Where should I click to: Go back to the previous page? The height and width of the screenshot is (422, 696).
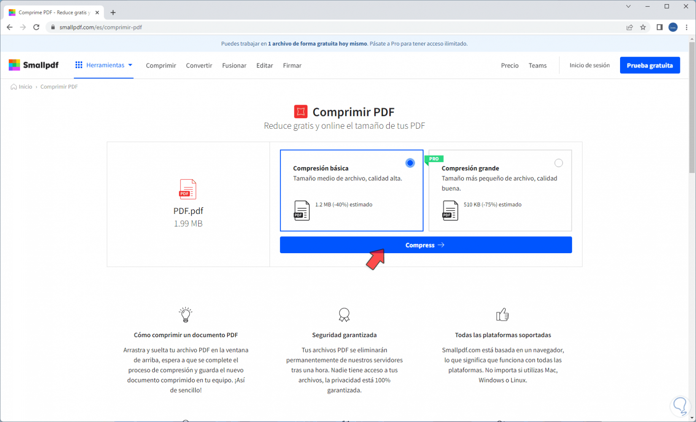pyautogui.click(x=9, y=27)
